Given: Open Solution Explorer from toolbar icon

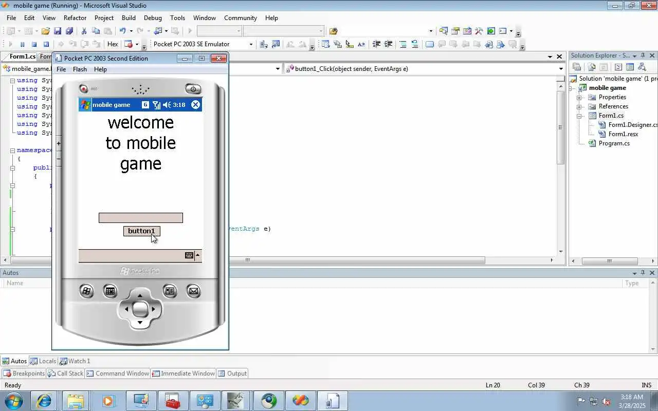Looking at the screenshot, I should (x=444, y=31).
